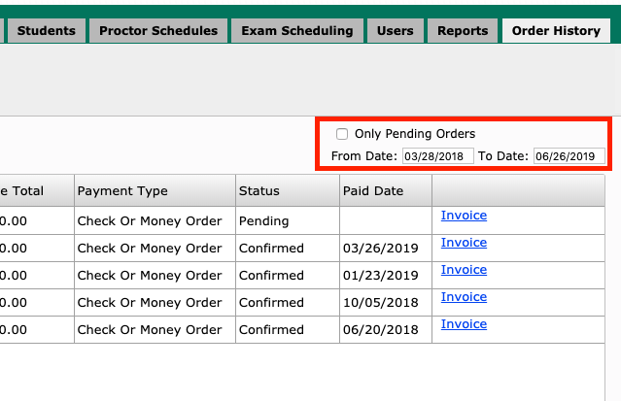This screenshot has width=621, height=401.
Task: Select the Pending status cell
Action: click(262, 221)
